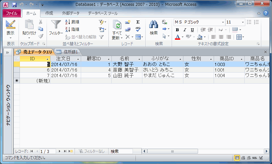Viewport: 272px width, 164px height.
Task: Click the Replace ab-ac icon
Action: (165, 22)
